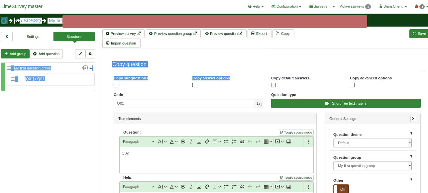The width and height of the screenshot is (428, 193).
Task: Check the Copy answer options box
Action: (x=195, y=85)
